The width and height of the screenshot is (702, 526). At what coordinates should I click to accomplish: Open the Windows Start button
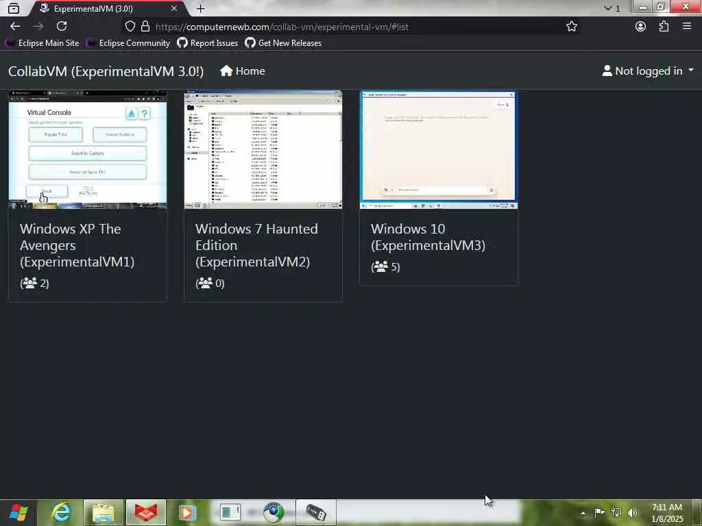point(19,512)
